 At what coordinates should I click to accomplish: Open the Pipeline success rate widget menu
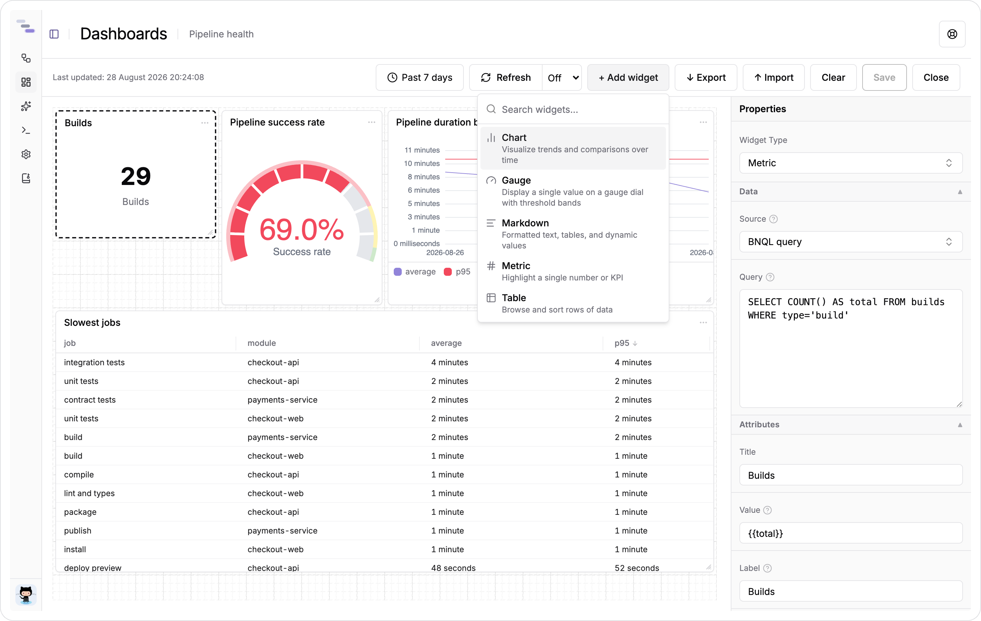(x=371, y=122)
